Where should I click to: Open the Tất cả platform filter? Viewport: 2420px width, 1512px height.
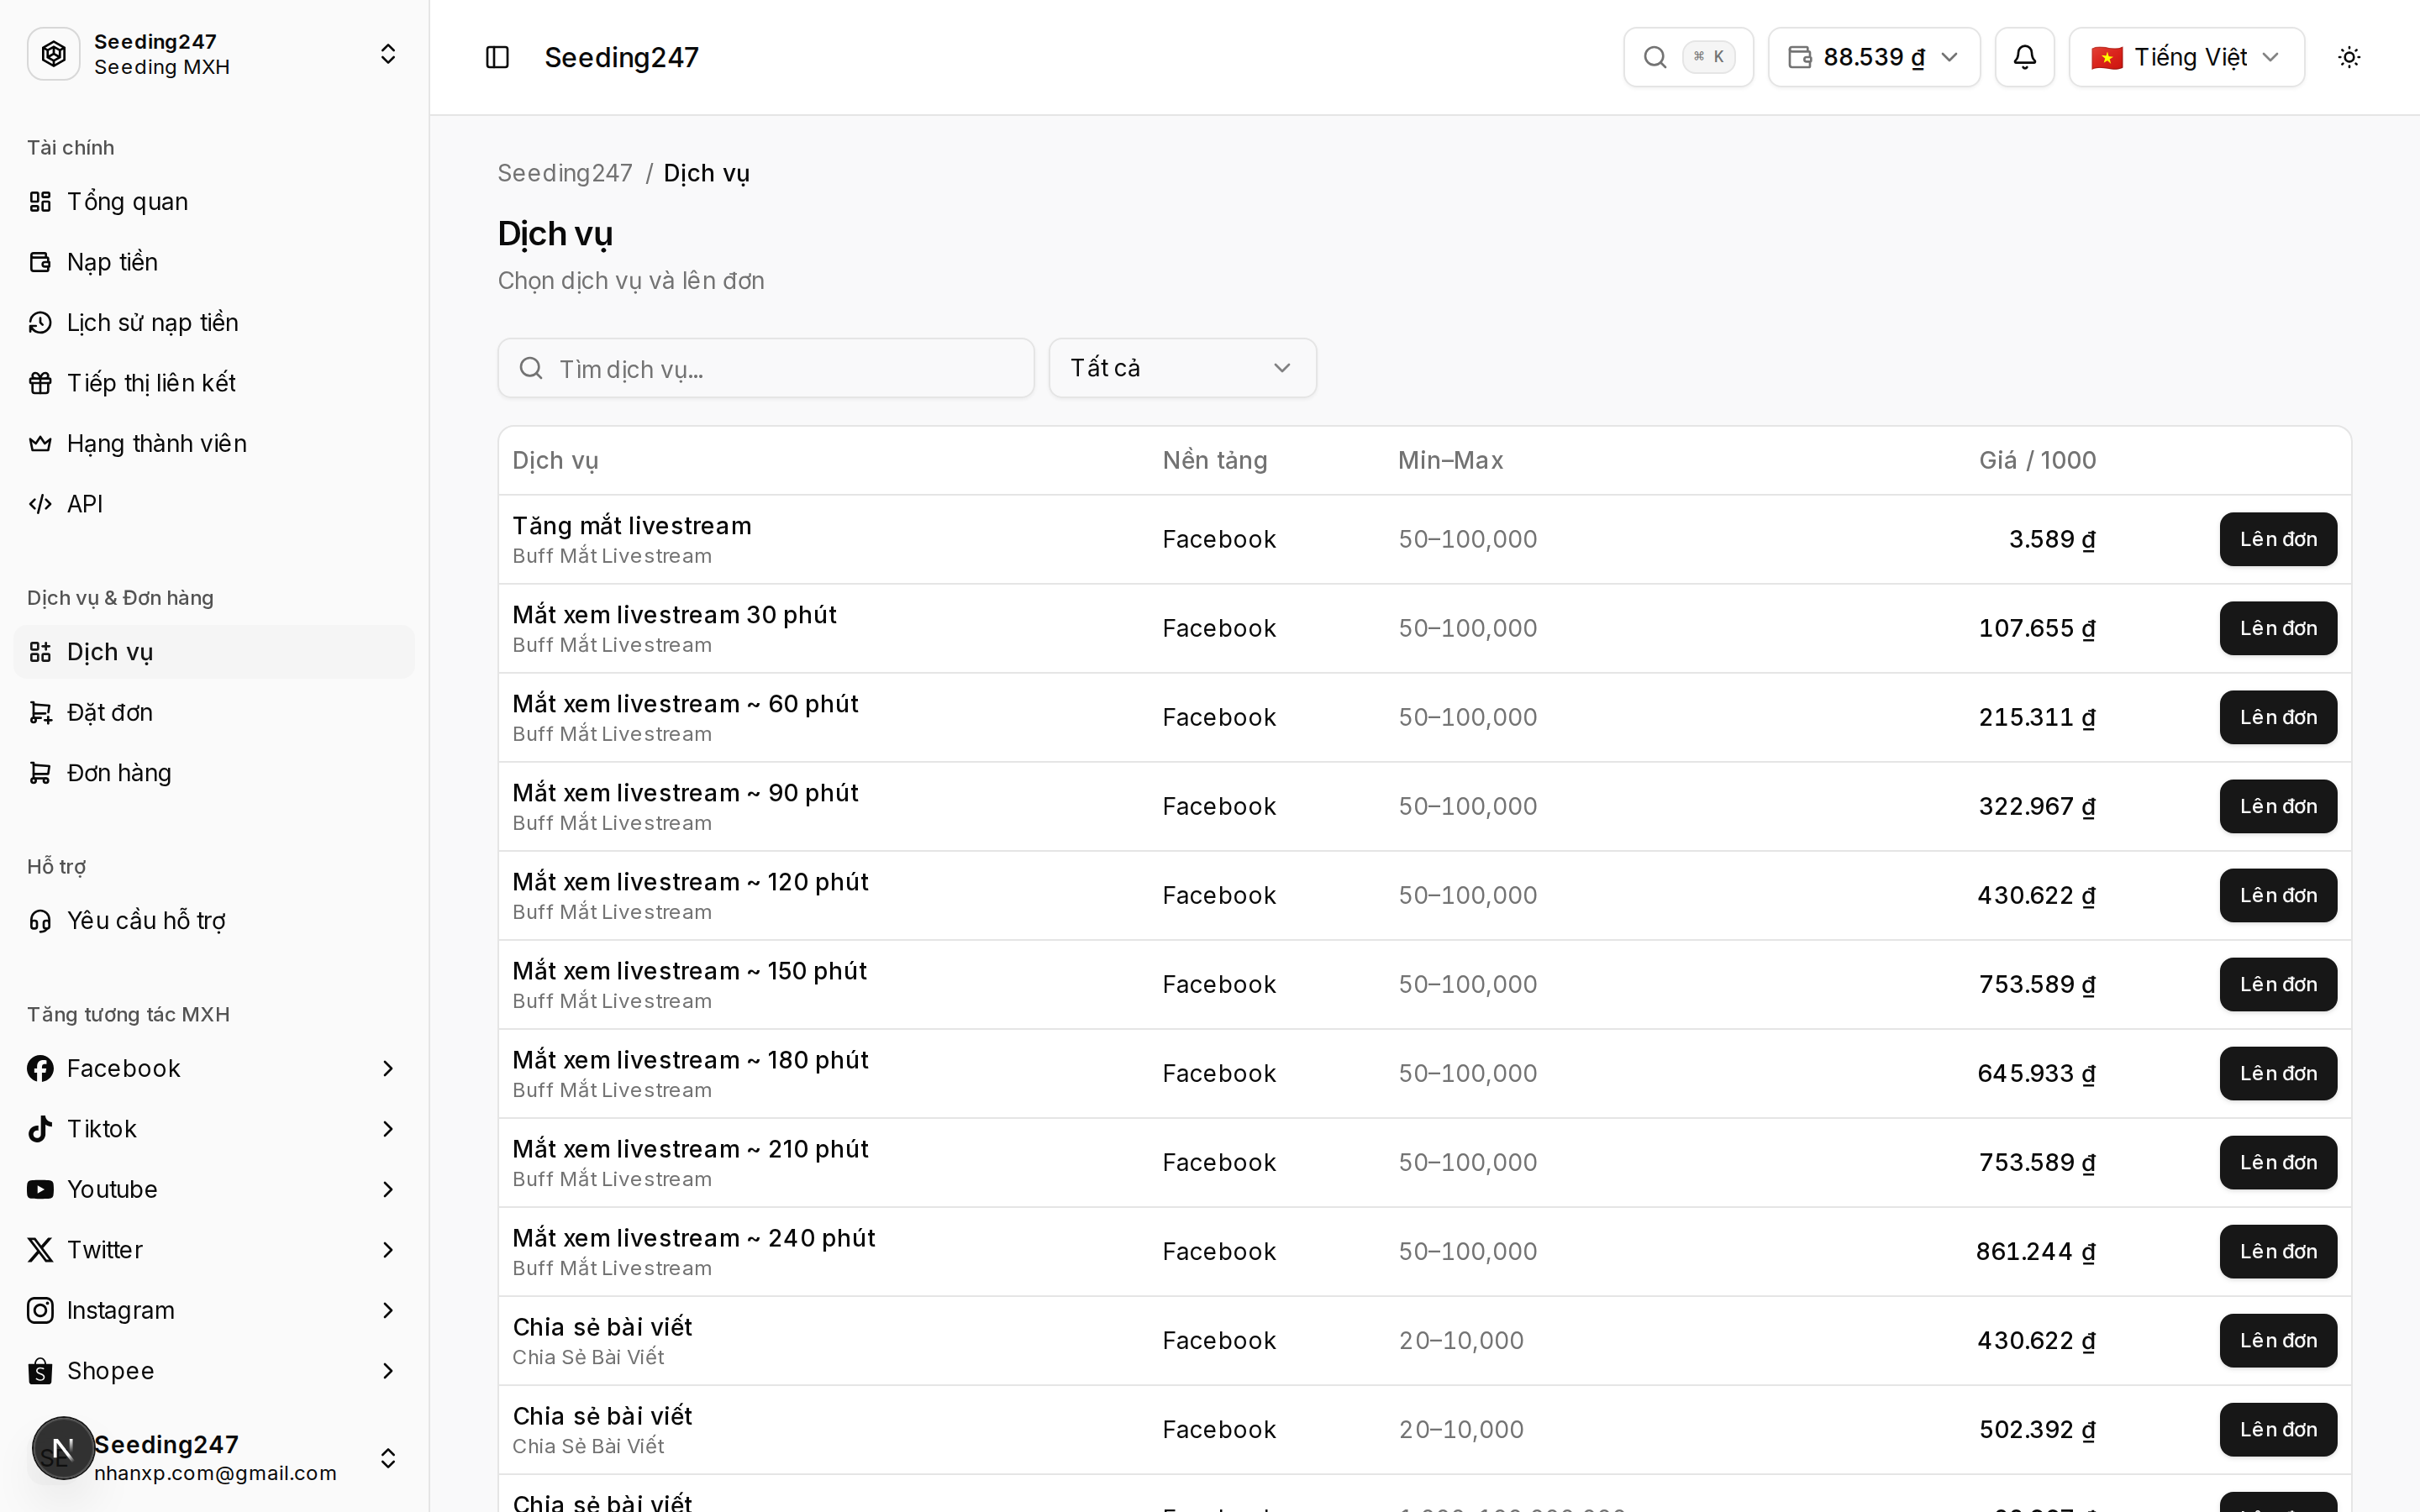point(1182,368)
